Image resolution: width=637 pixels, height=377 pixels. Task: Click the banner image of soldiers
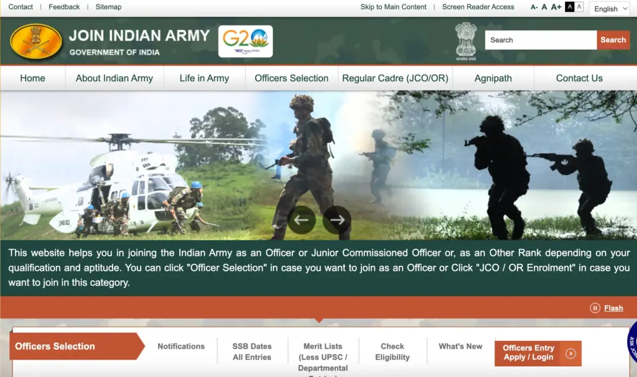click(318, 165)
